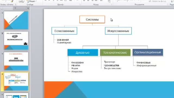Click the text Искусства

(x=77, y=72)
